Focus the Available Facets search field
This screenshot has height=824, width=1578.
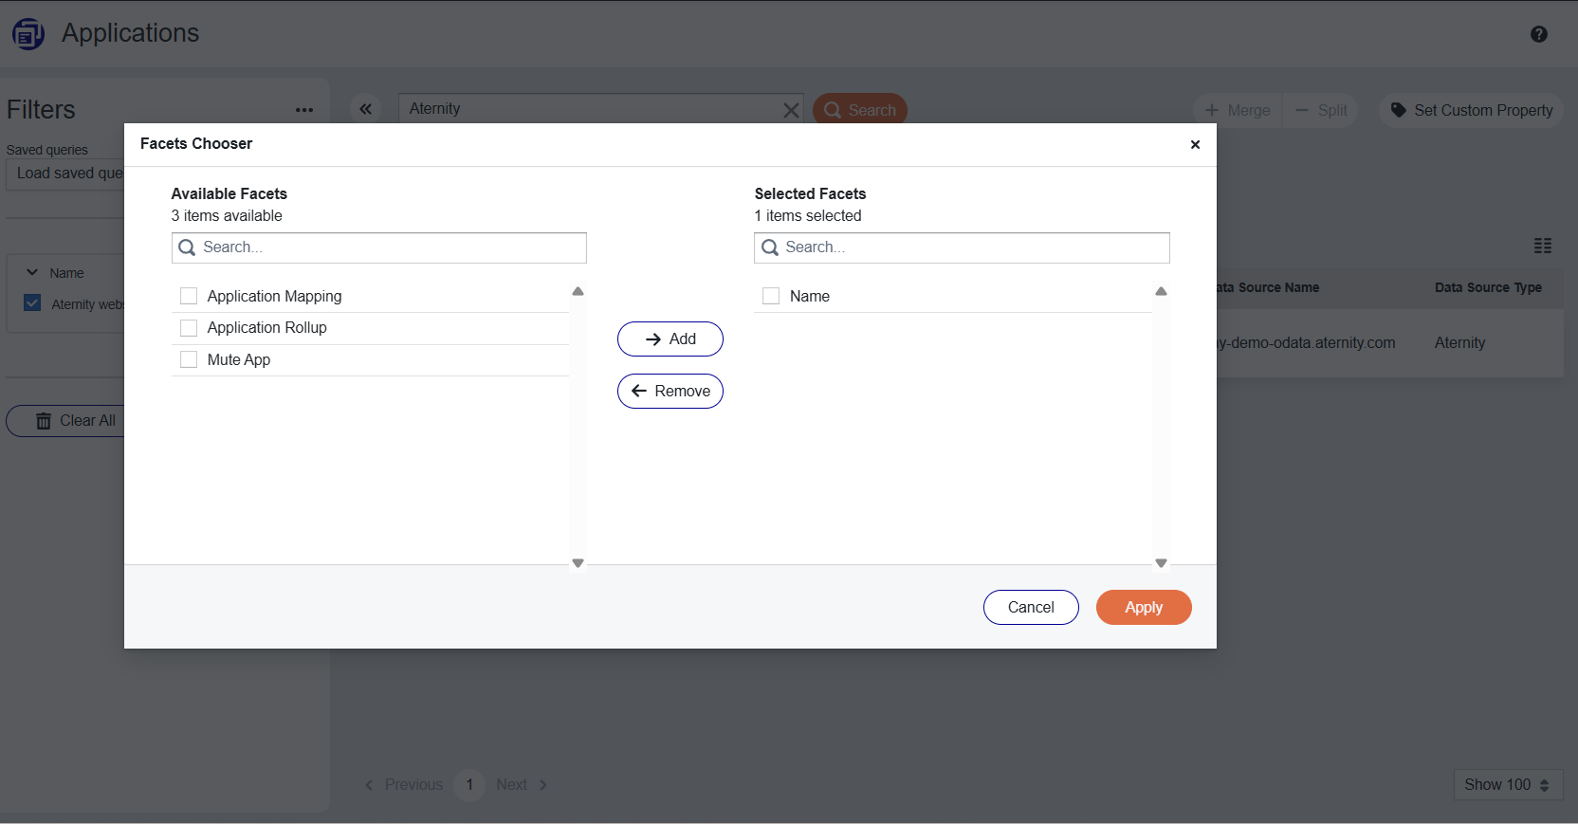(389, 247)
